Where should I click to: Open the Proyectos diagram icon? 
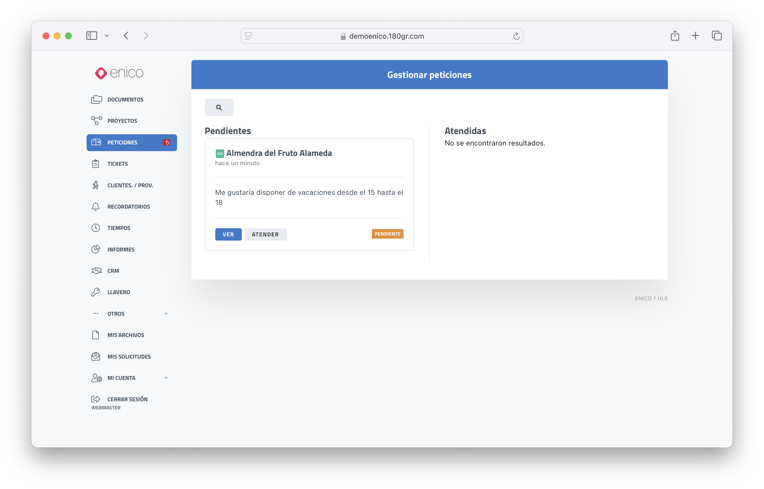[96, 121]
